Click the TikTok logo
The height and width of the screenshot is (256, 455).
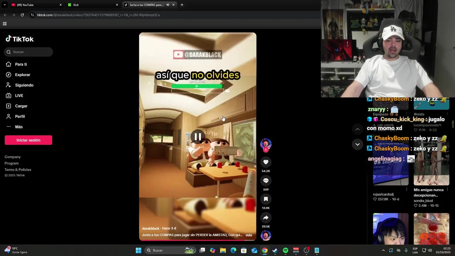(x=20, y=39)
